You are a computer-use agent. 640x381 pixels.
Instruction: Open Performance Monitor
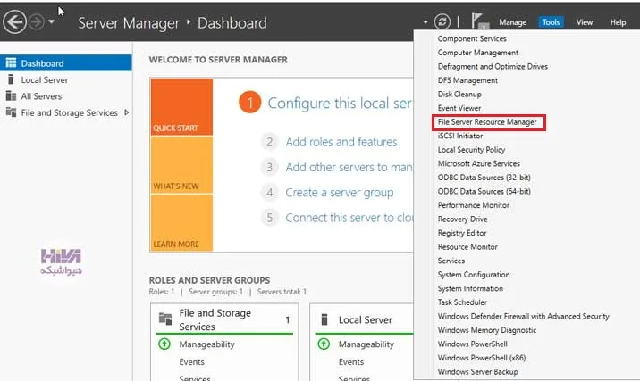coord(474,205)
